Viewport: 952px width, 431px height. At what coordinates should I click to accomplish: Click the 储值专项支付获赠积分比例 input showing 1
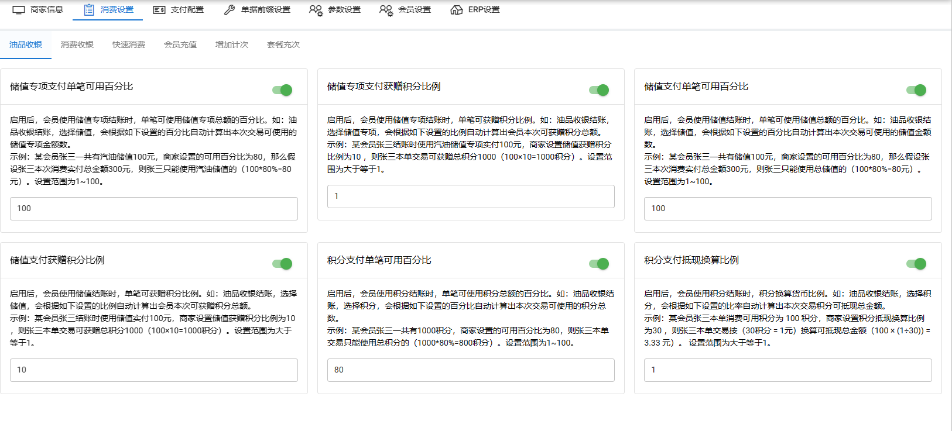coord(471,196)
